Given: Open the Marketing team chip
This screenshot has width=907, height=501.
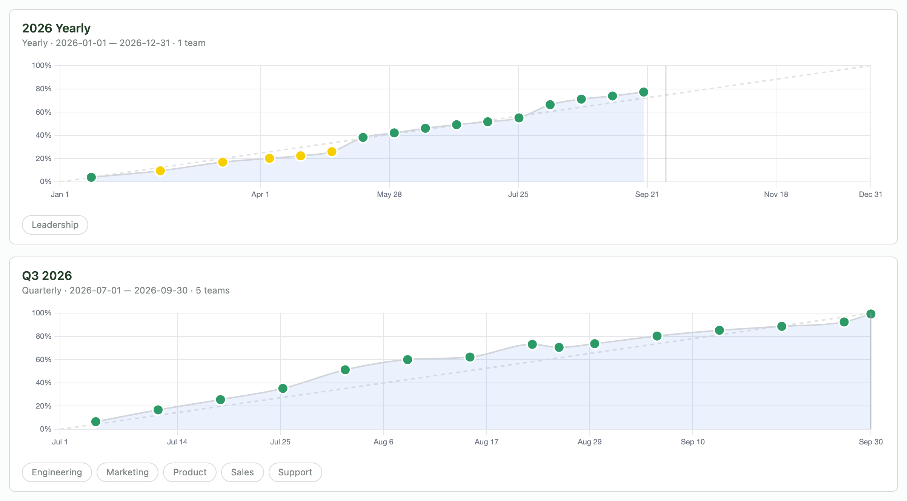Looking at the screenshot, I should (x=128, y=472).
